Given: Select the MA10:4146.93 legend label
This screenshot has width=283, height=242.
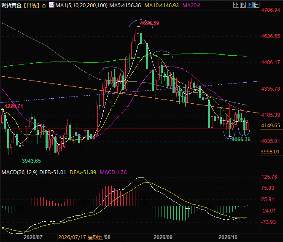Looking at the screenshot, I should pos(162,5).
